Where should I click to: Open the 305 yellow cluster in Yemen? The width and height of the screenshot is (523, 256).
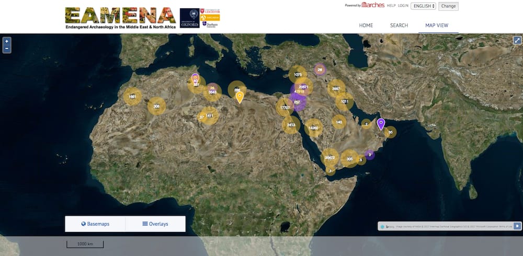point(349,159)
